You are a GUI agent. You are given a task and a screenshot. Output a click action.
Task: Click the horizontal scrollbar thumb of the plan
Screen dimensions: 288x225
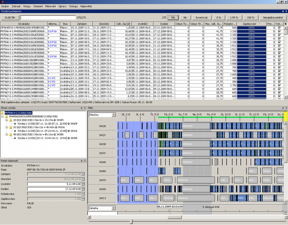click(x=175, y=217)
